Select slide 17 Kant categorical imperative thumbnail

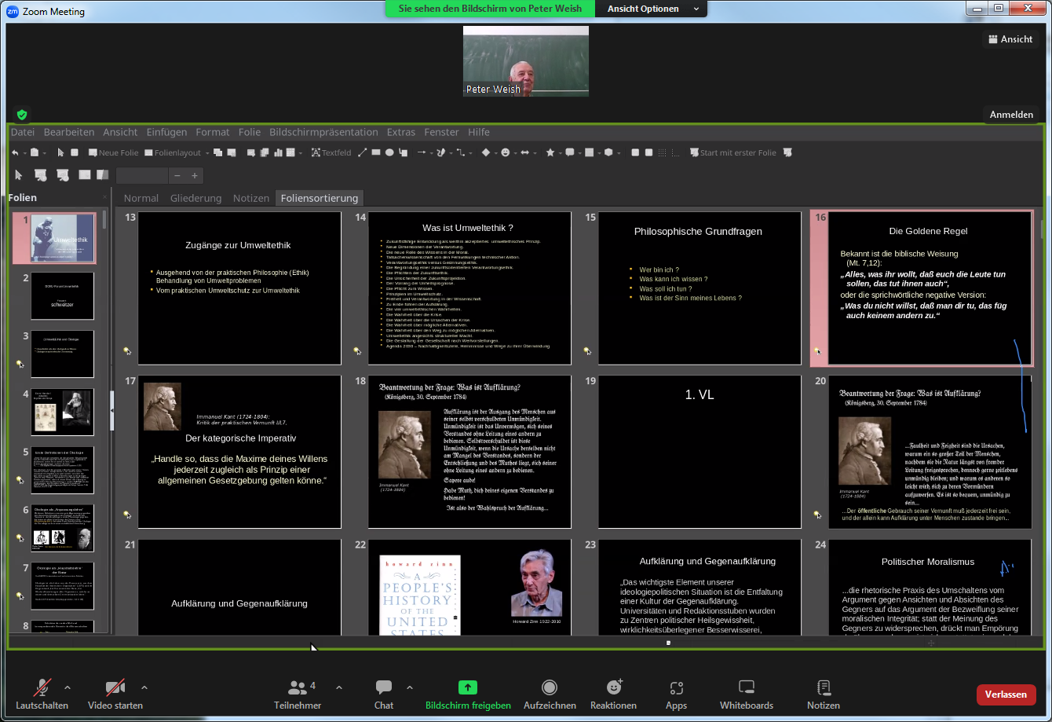(x=239, y=452)
